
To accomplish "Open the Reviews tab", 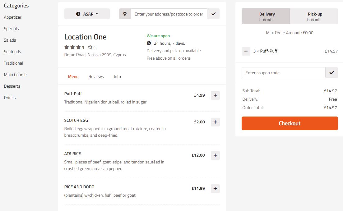I will tap(96, 76).
